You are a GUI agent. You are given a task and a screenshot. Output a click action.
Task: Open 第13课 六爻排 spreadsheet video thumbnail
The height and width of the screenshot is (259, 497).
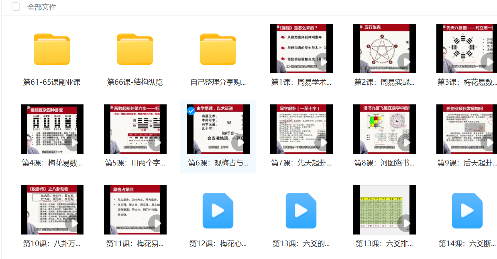[x=384, y=210]
